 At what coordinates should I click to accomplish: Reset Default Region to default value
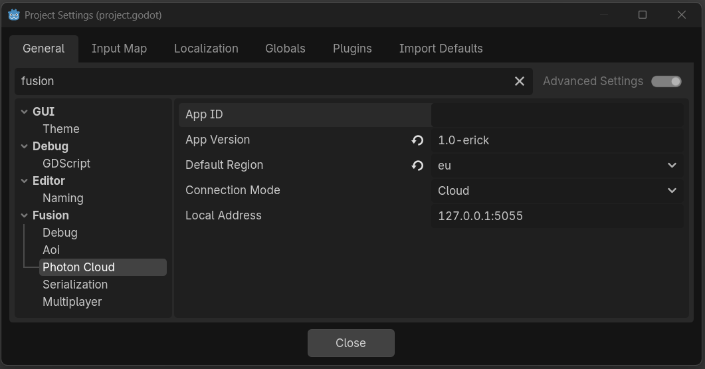[417, 166]
